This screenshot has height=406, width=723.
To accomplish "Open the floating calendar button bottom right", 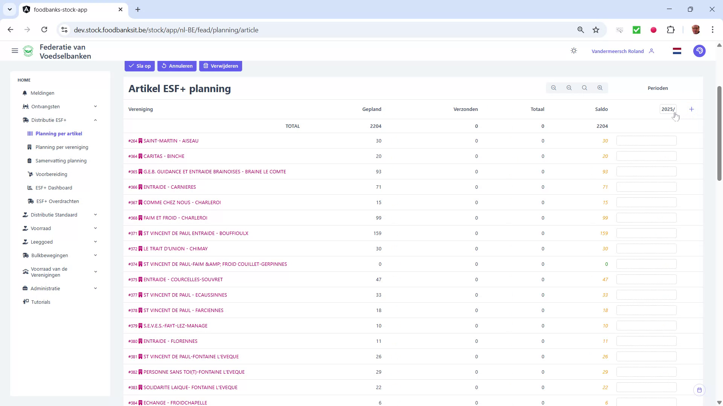I will [x=700, y=390].
